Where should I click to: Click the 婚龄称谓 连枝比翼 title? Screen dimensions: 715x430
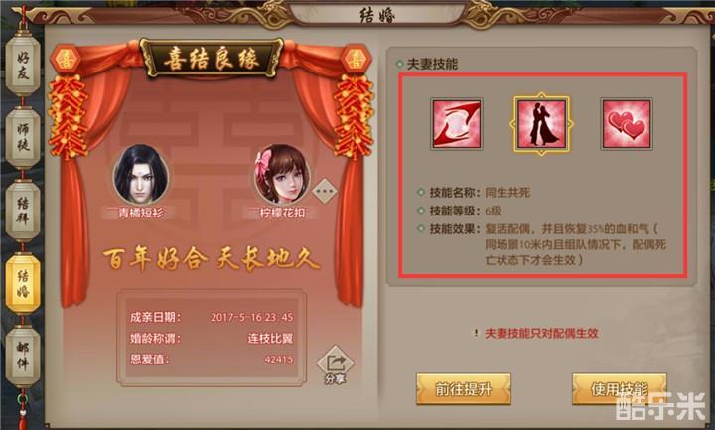(x=270, y=338)
